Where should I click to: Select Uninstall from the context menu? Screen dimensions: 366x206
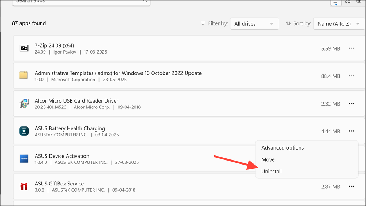click(x=272, y=172)
